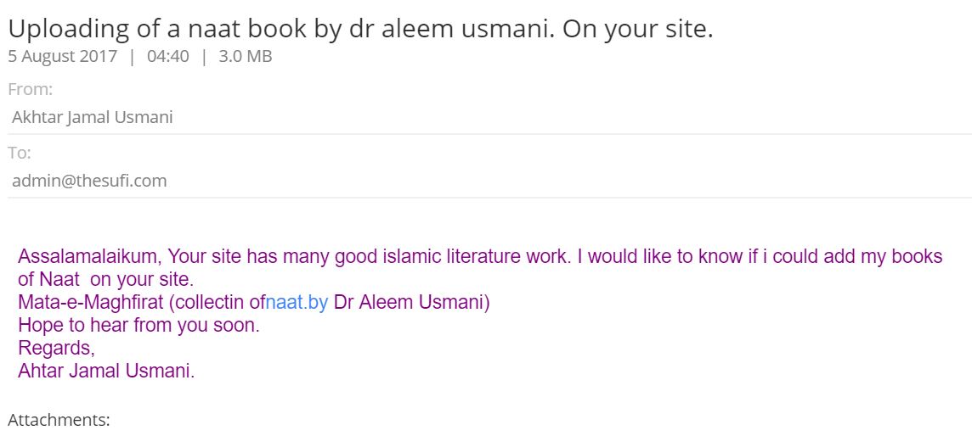Click the 04:40 time stamp
Screen dimensions: 972x436
[x=168, y=56]
